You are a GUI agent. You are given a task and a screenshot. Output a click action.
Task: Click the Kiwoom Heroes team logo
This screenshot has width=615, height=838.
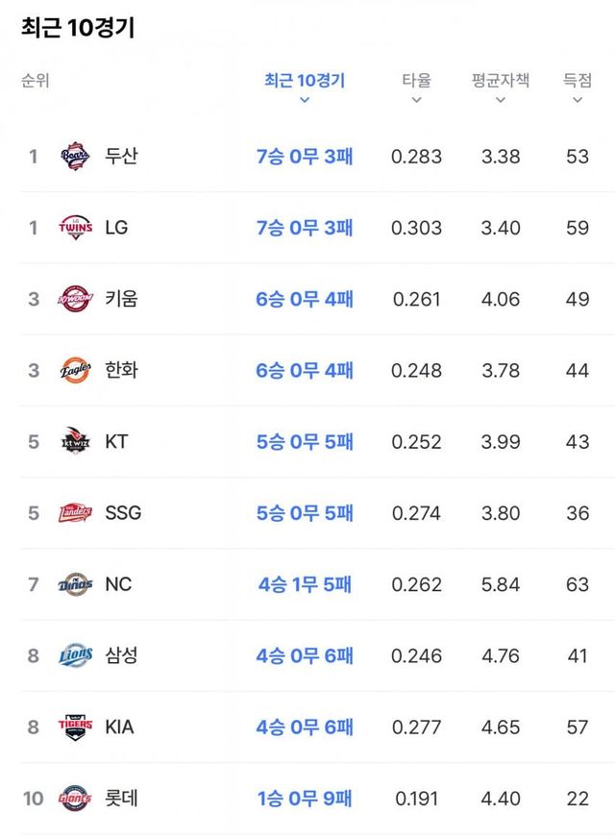click(75, 299)
